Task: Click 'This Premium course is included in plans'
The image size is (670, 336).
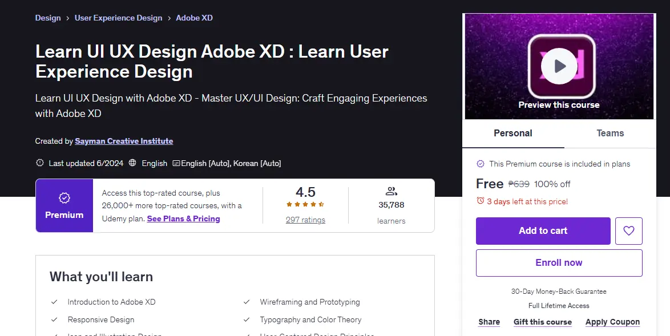Action: [x=560, y=164]
